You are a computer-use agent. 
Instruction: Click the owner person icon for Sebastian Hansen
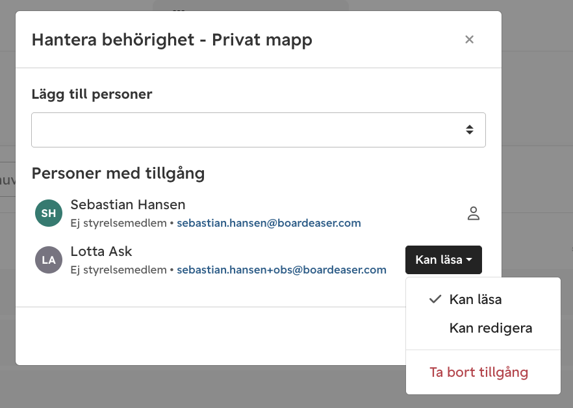473,214
